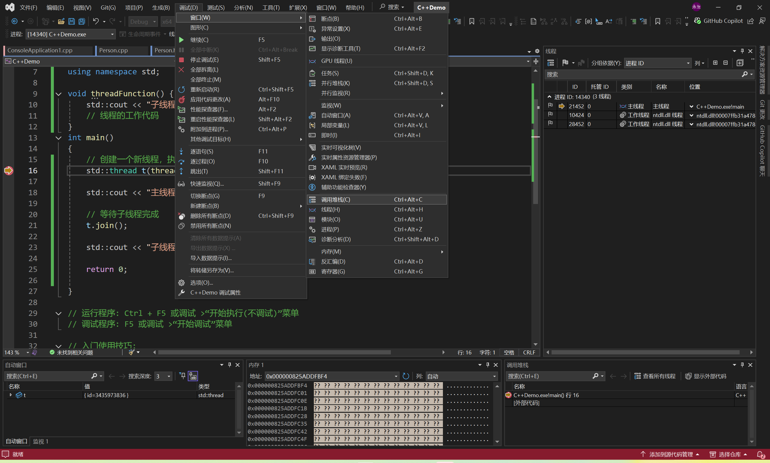The image size is (770, 463).
Task: Open the Output (输出) window
Action: [x=377, y=39]
